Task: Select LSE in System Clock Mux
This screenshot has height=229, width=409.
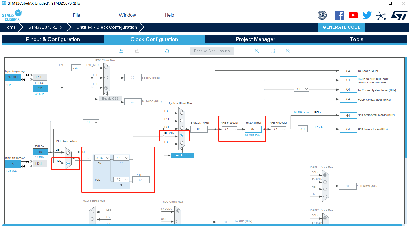Action: pos(181,113)
